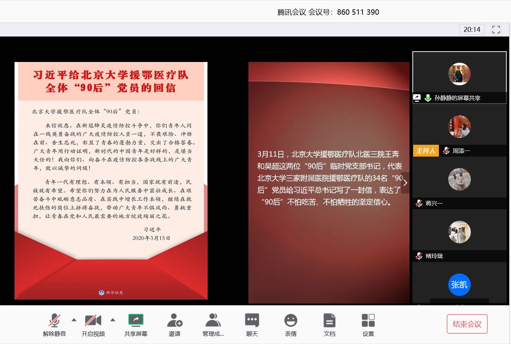Expand the audio options arrow beside 解除静音
This screenshot has width=511, height=344.
pyautogui.click(x=74, y=320)
